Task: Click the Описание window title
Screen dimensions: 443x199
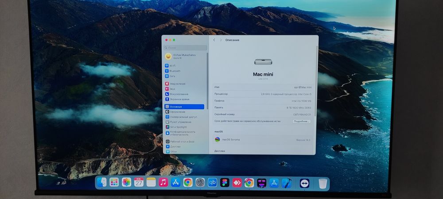Action: coord(232,40)
